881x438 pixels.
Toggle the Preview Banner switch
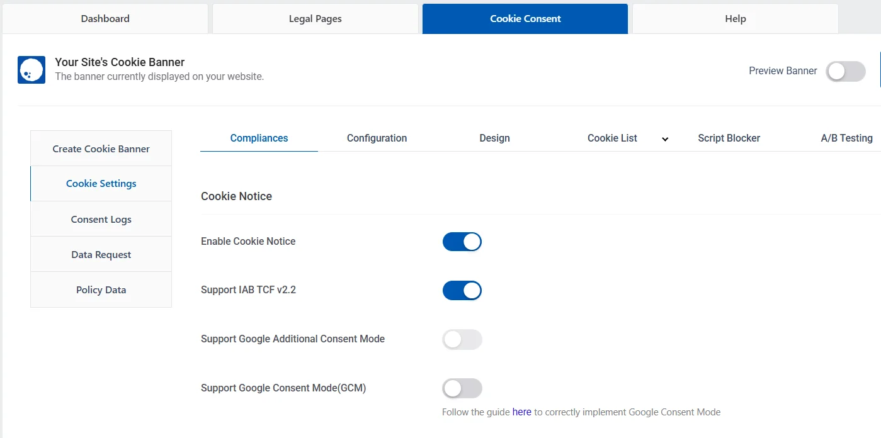tap(846, 72)
